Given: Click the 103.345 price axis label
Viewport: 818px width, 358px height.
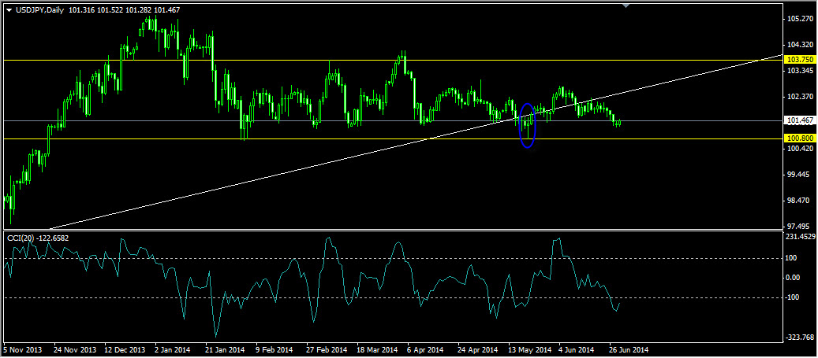Looking at the screenshot, I should coord(801,70).
